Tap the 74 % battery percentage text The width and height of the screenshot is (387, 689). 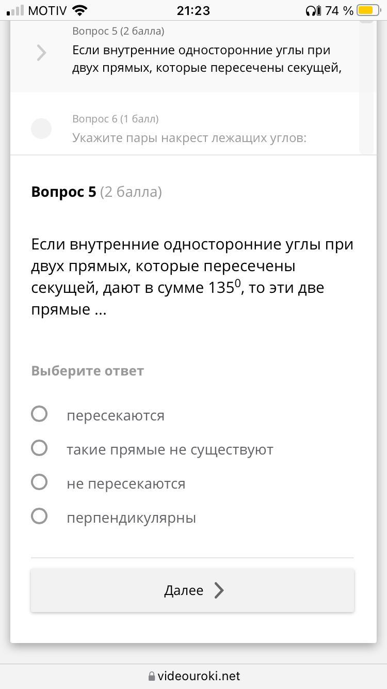tap(339, 10)
